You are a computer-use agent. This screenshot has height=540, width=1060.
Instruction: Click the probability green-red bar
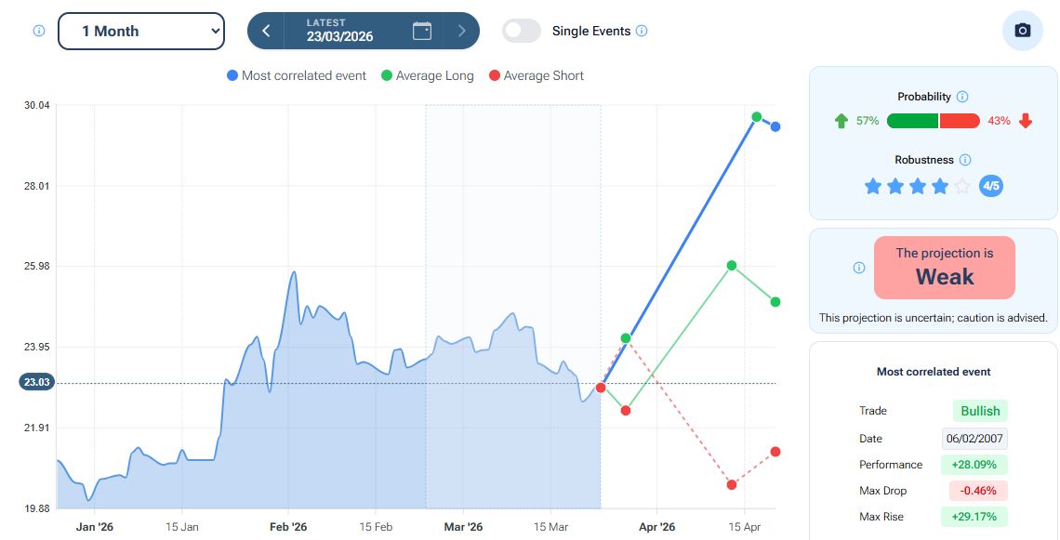pyautogui.click(x=933, y=121)
